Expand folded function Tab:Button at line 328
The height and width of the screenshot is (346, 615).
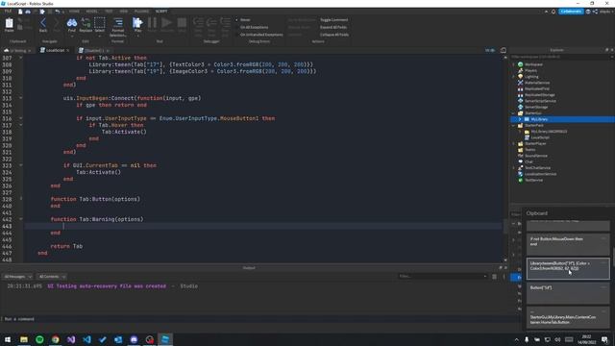coord(21,199)
